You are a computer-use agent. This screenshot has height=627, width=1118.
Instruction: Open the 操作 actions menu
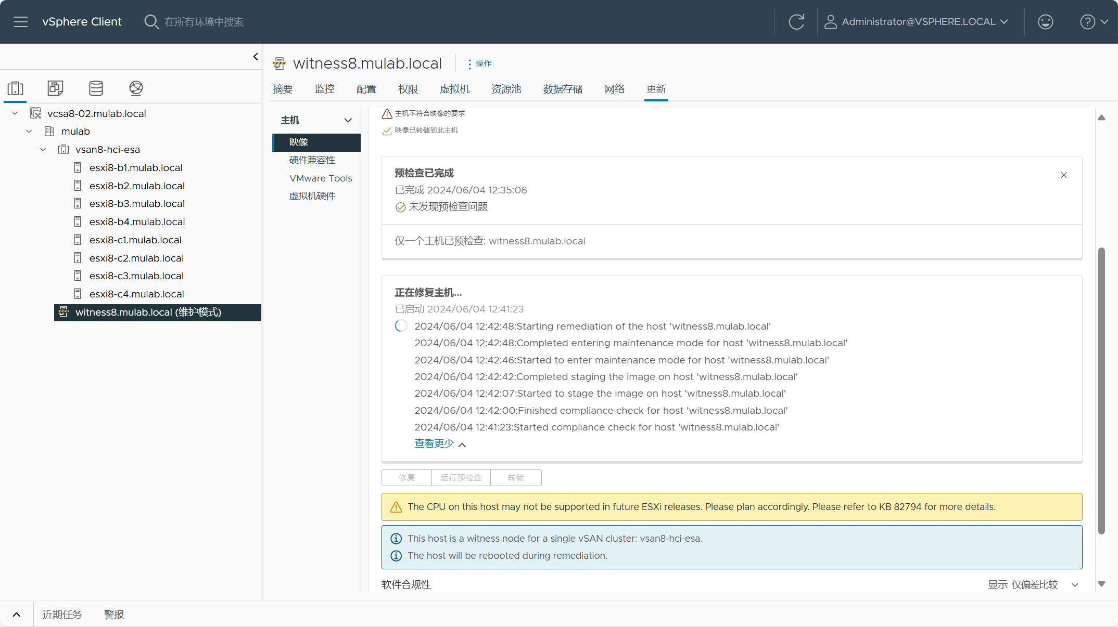click(x=479, y=63)
